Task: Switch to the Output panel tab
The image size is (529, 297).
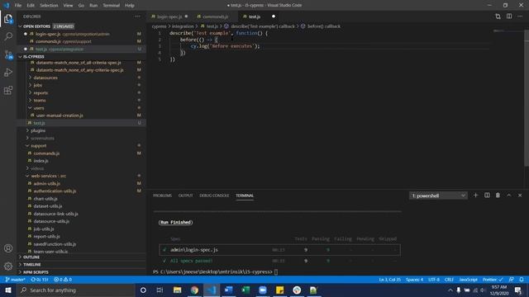Action: [x=185, y=196]
